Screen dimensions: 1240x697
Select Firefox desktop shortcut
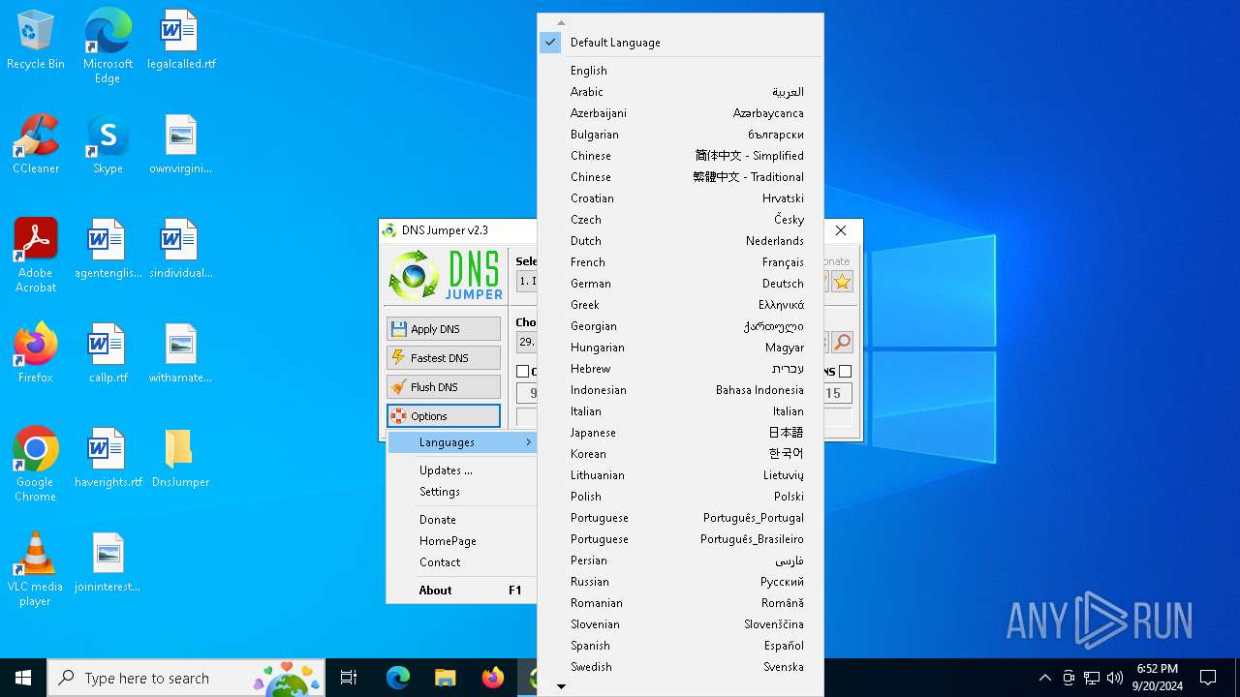36,354
